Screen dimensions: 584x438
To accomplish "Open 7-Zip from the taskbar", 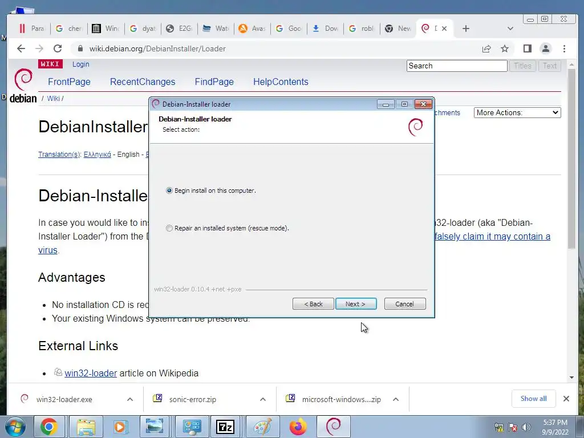I will click(x=225, y=427).
